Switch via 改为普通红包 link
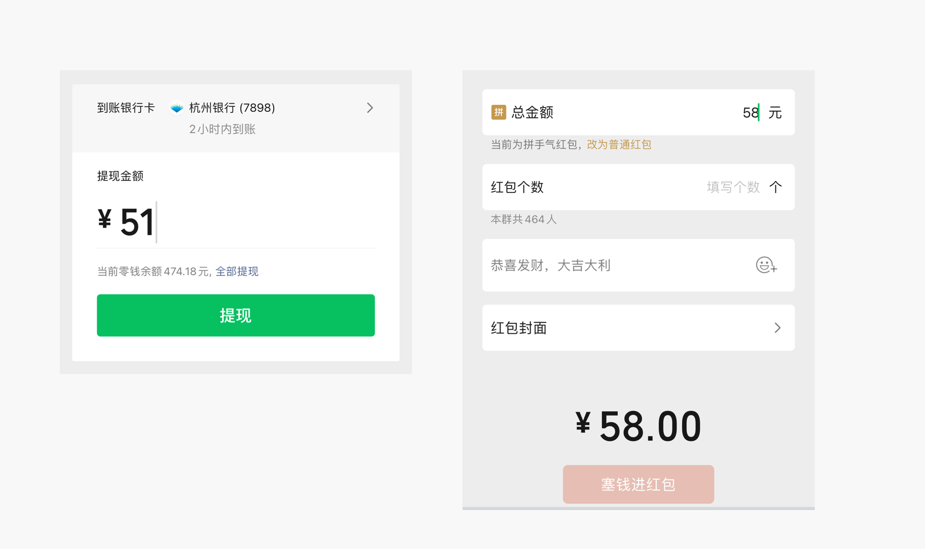 click(619, 145)
